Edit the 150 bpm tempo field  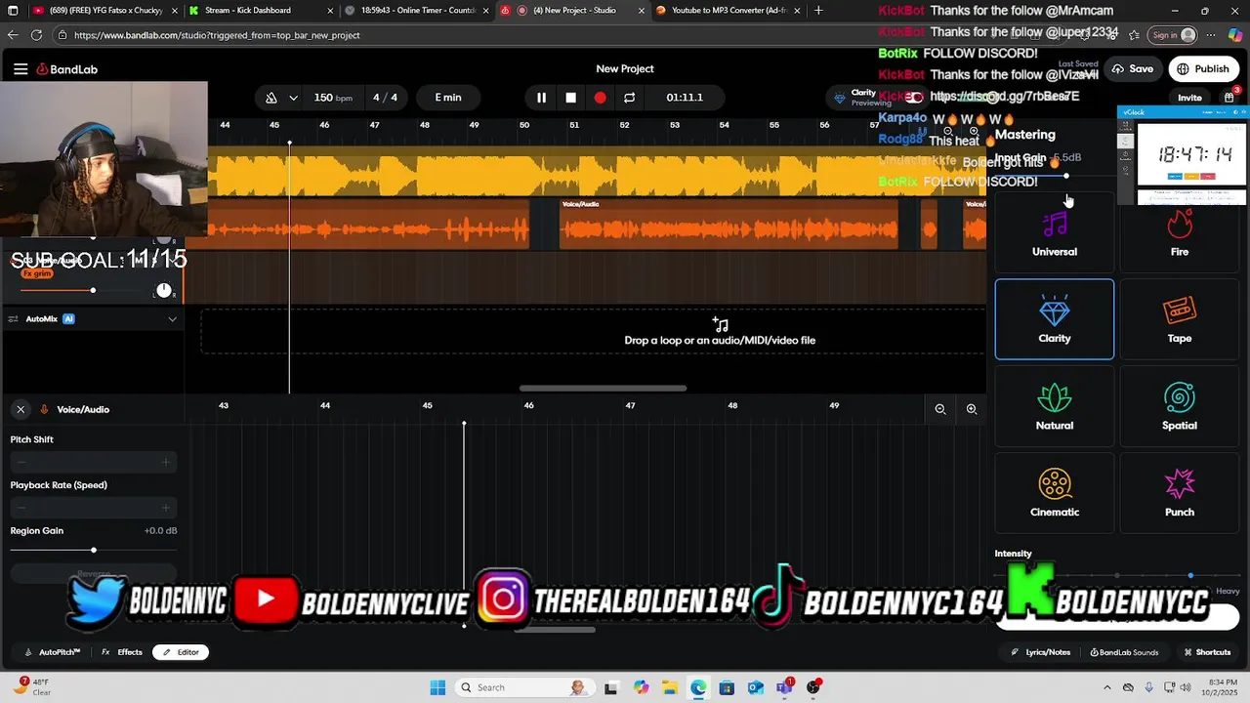tap(333, 98)
